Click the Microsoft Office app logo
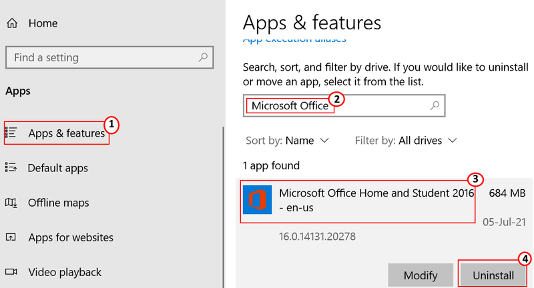534x288 pixels. coord(257,199)
